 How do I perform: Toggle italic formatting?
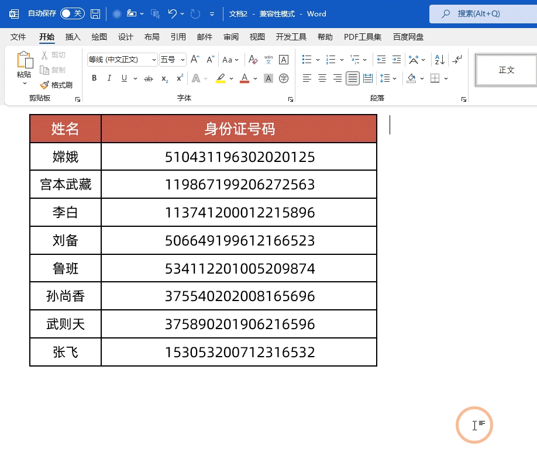coord(108,78)
